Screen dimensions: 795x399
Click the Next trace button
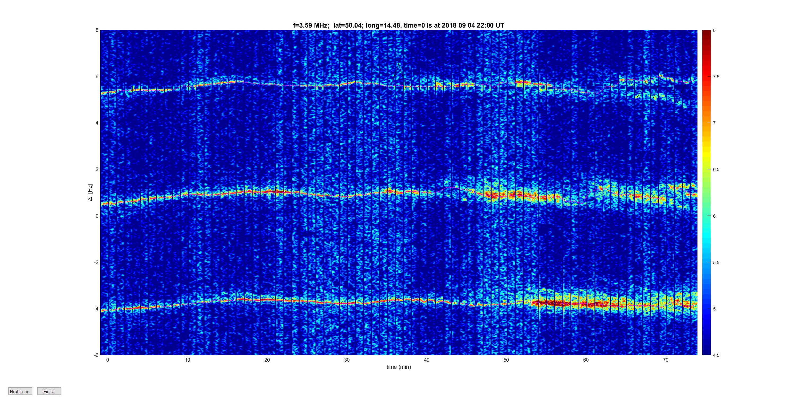(x=20, y=391)
